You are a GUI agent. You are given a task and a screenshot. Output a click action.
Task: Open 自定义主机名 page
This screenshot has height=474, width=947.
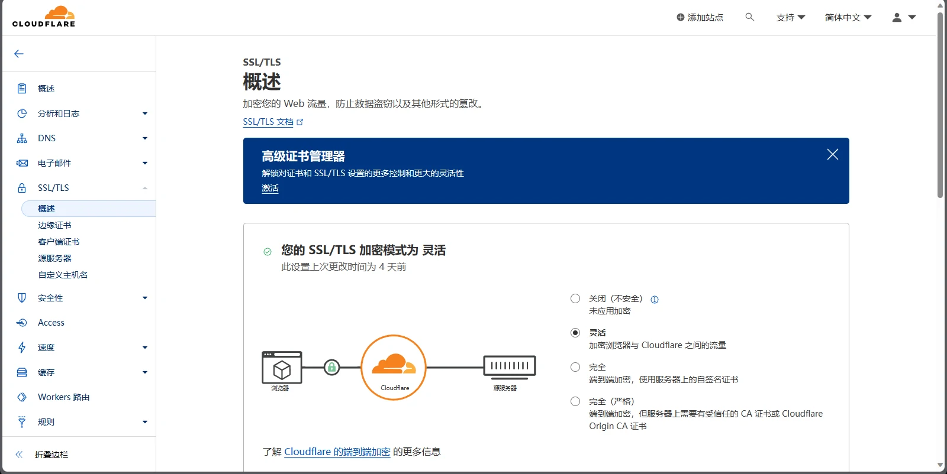click(63, 275)
